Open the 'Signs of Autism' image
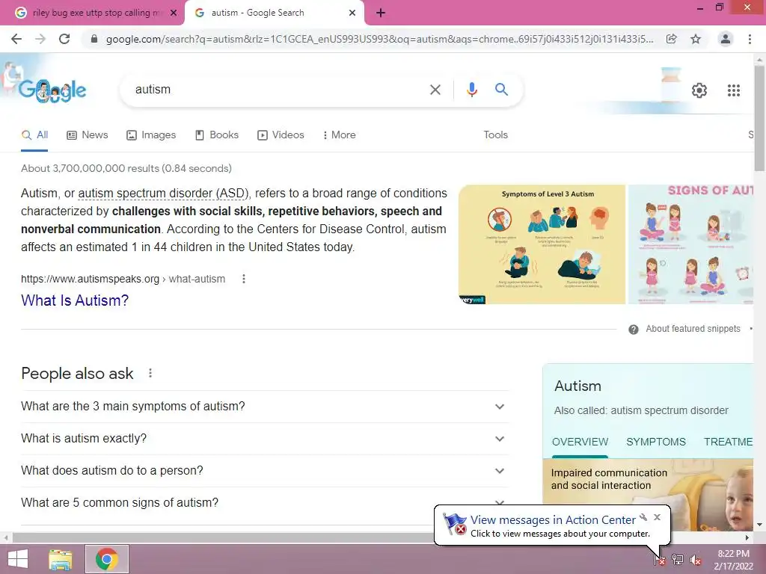This screenshot has width=766, height=574. 690,244
